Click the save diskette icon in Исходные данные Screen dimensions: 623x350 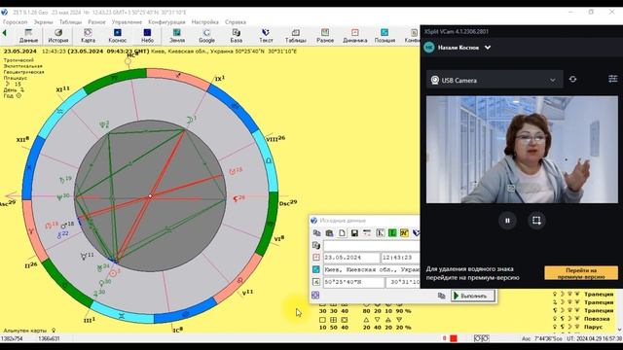point(354,233)
